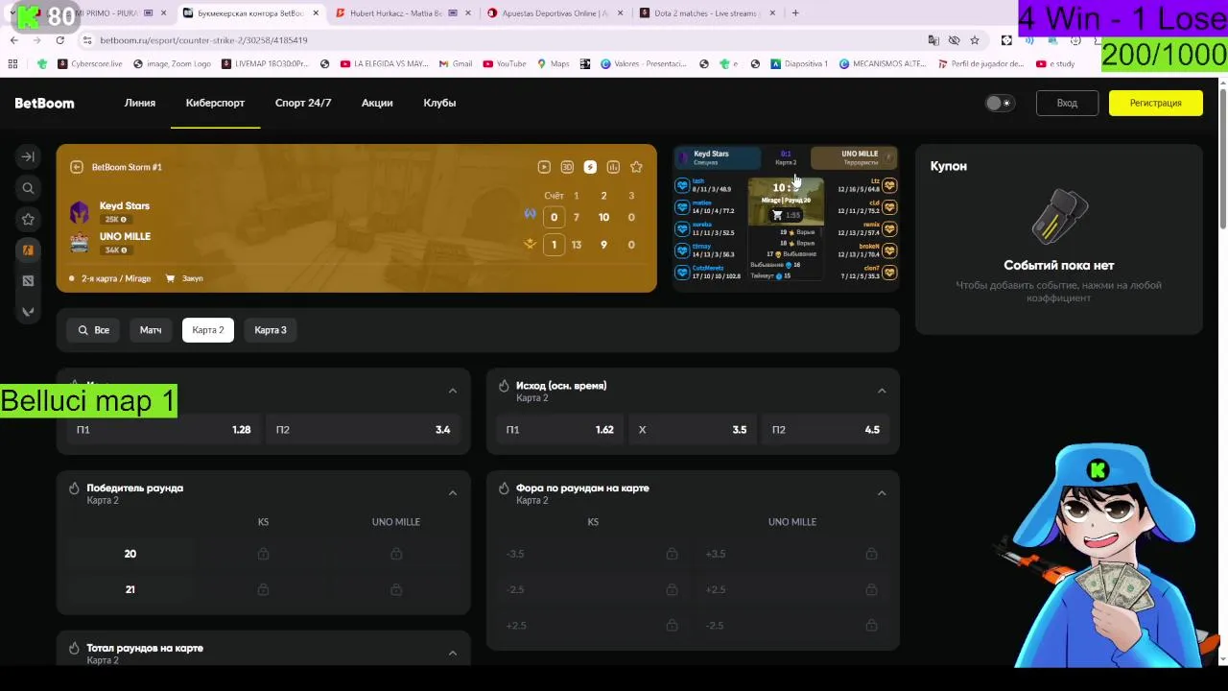
Task: Open the Gmail bookmark
Action: coord(456,64)
